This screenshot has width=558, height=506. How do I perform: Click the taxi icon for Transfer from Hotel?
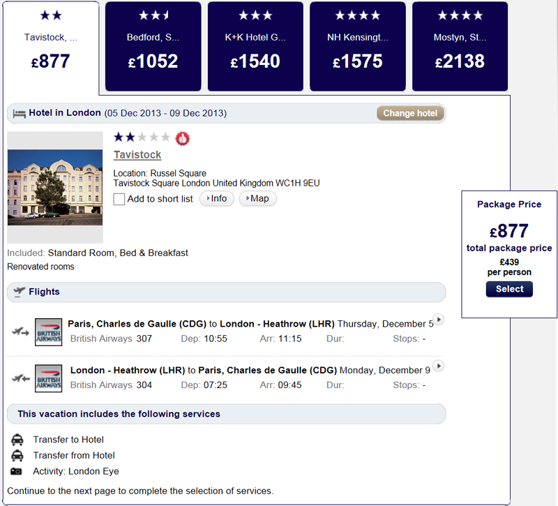click(x=17, y=456)
